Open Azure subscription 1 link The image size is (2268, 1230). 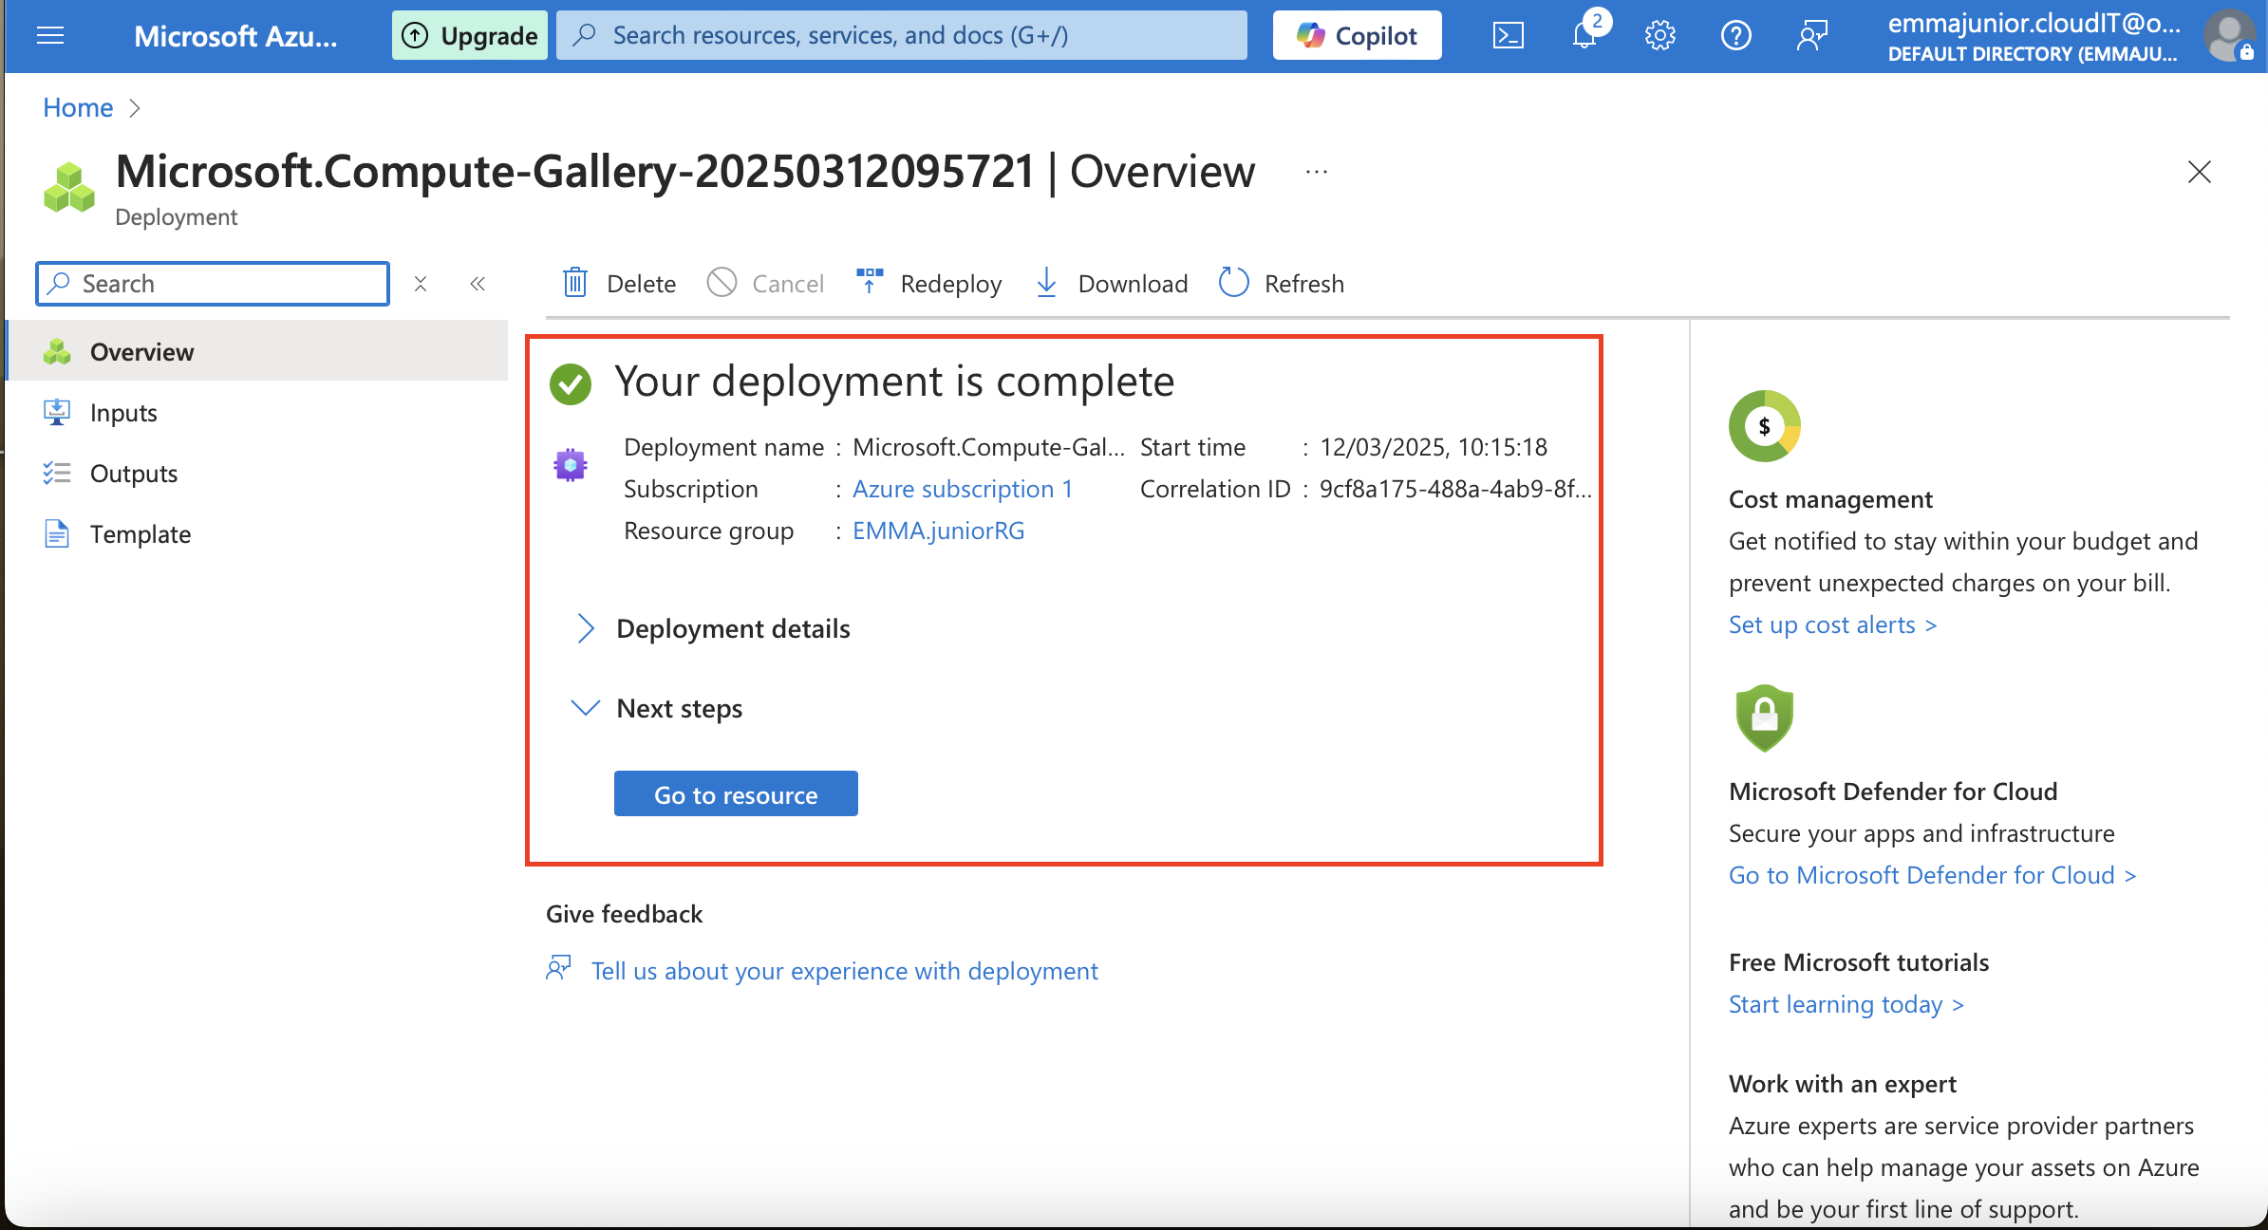(x=963, y=489)
